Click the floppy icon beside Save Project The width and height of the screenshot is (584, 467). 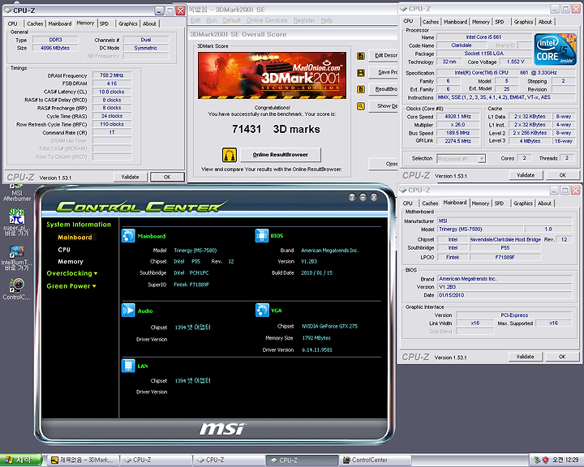pos(360,73)
